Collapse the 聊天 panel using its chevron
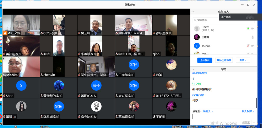This screenshot has width=262, height=128. [193, 69]
